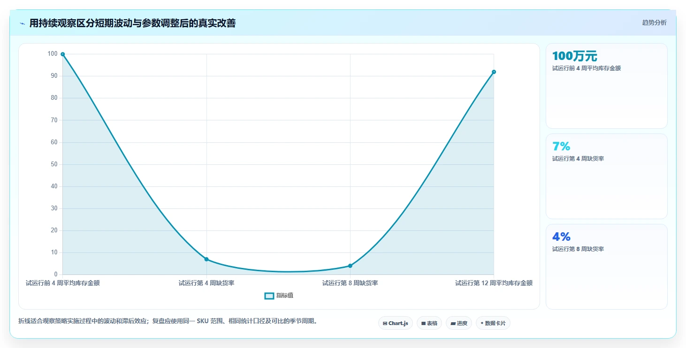Click the 指标值 legend color box
Viewport: 686px width, 348px height.
[269, 296]
